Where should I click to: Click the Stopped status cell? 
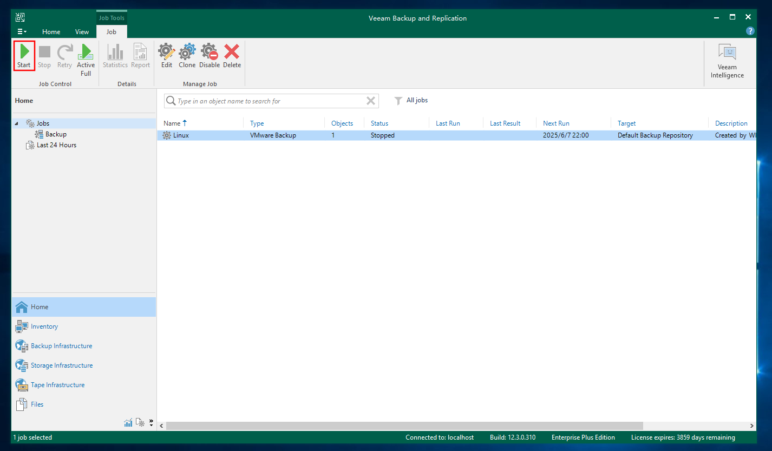point(383,135)
